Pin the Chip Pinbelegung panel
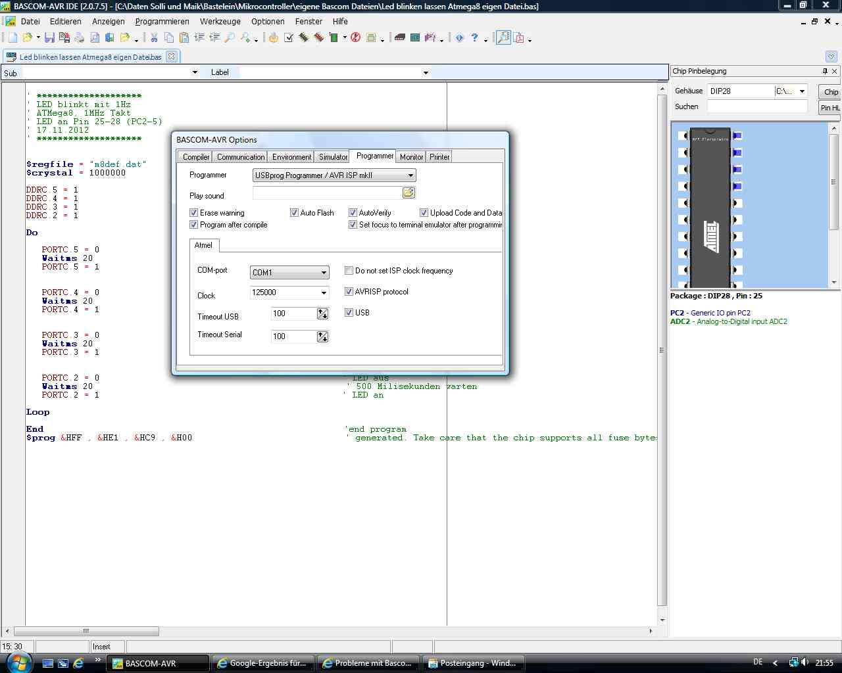842x673 pixels. [825, 71]
